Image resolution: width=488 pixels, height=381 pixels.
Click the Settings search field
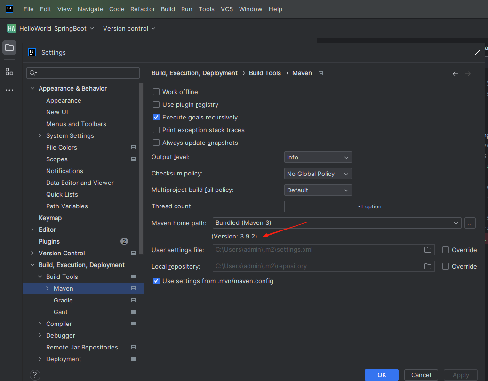pyautogui.click(x=83, y=73)
